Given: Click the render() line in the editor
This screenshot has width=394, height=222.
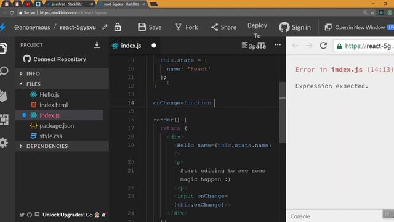Looking at the screenshot, I should [170, 120].
